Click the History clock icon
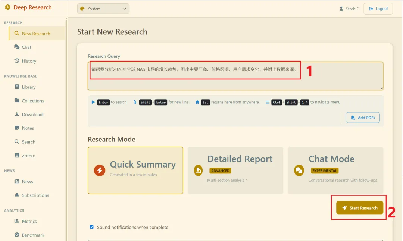 [17, 61]
